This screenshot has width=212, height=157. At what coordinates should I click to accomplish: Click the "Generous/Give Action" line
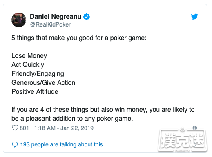pos(43,83)
